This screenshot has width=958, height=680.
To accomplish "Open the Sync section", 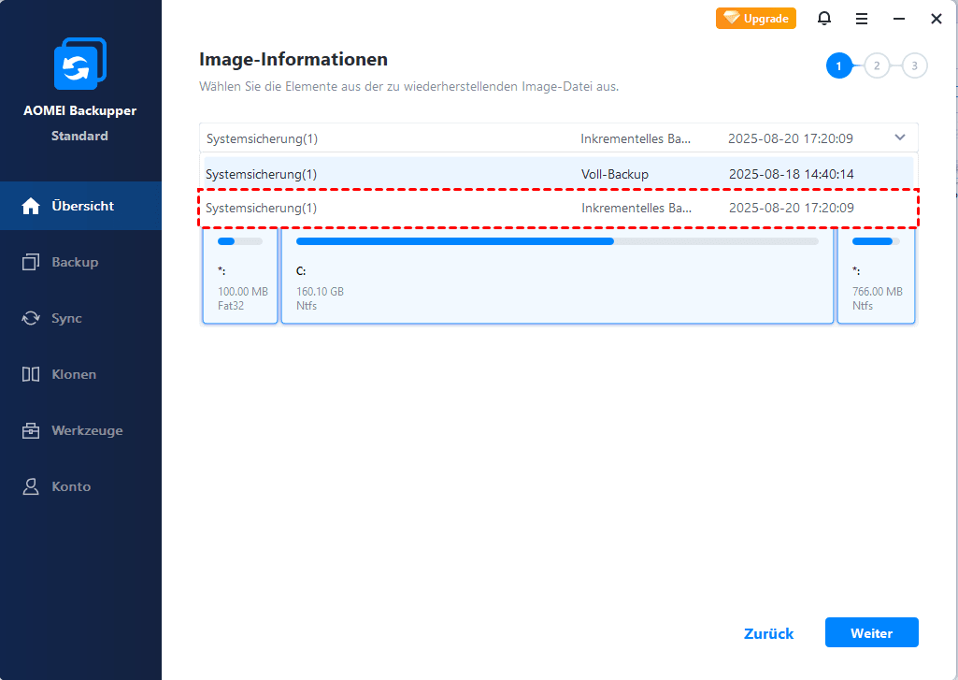I will click(80, 319).
